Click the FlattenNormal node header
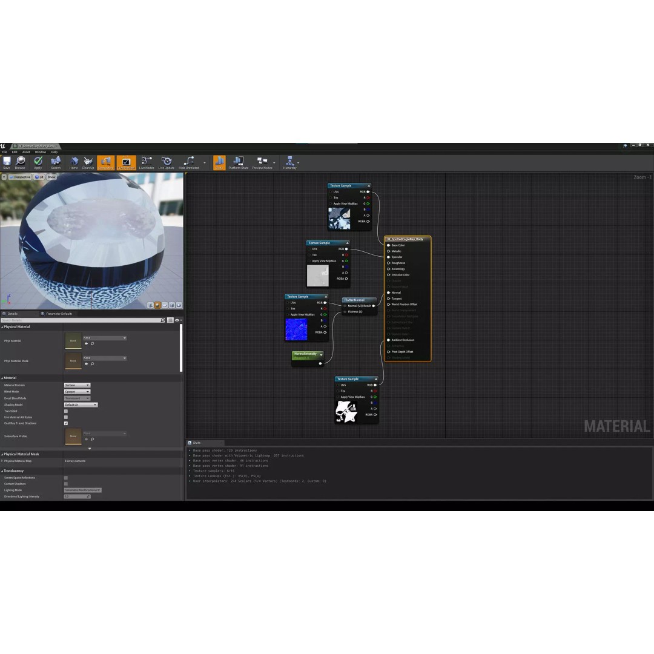The height and width of the screenshot is (654, 654). coord(360,300)
